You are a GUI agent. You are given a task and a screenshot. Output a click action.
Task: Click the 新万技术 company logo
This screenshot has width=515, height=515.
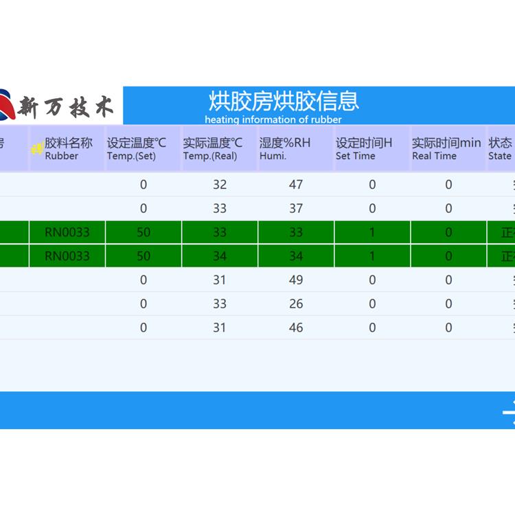tap(56, 106)
